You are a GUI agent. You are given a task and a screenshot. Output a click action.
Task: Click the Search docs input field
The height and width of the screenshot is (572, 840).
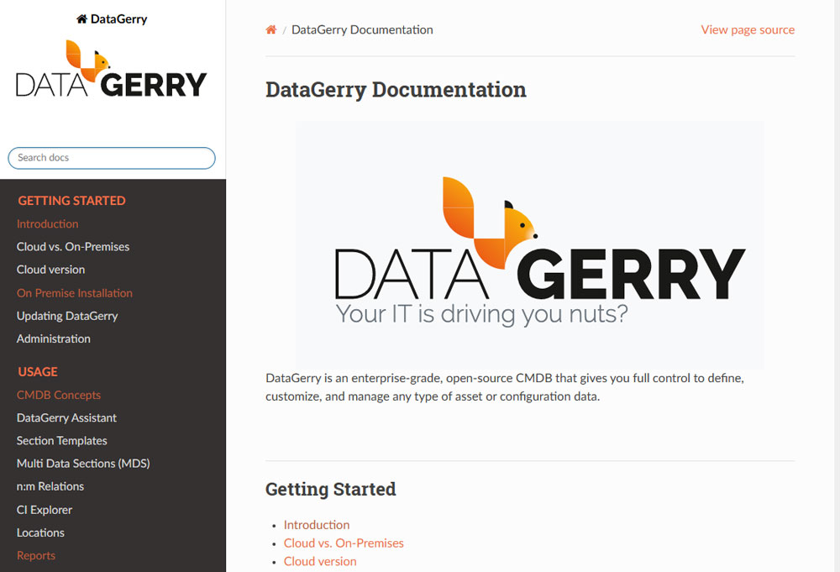pyautogui.click(x=112, y=158)
